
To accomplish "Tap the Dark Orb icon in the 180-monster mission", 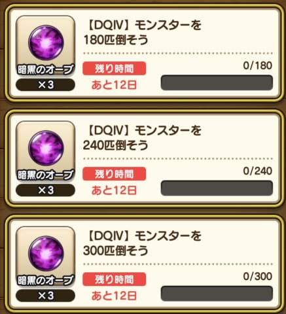I will pyautogui.click(x=46, y=43).
